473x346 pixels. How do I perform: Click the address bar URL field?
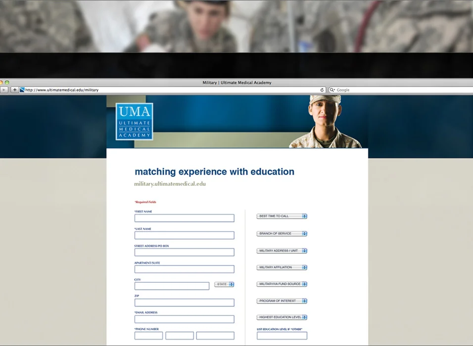coord(172,90)
